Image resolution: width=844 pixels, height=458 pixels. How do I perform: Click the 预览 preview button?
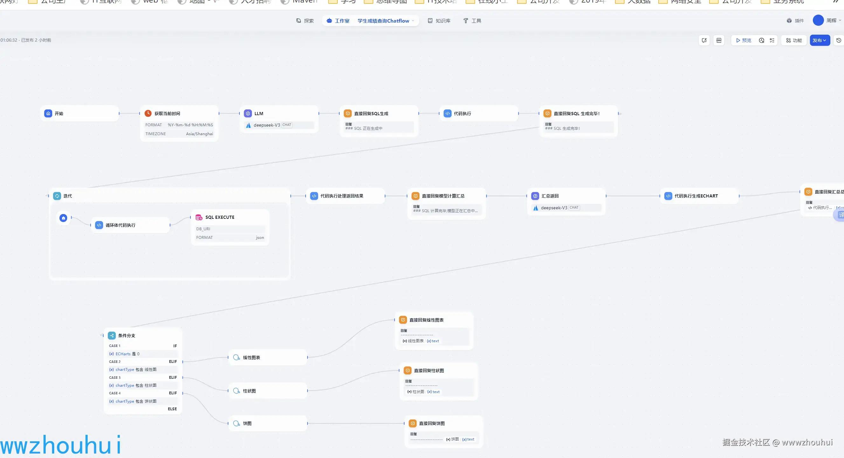[744, 40]
